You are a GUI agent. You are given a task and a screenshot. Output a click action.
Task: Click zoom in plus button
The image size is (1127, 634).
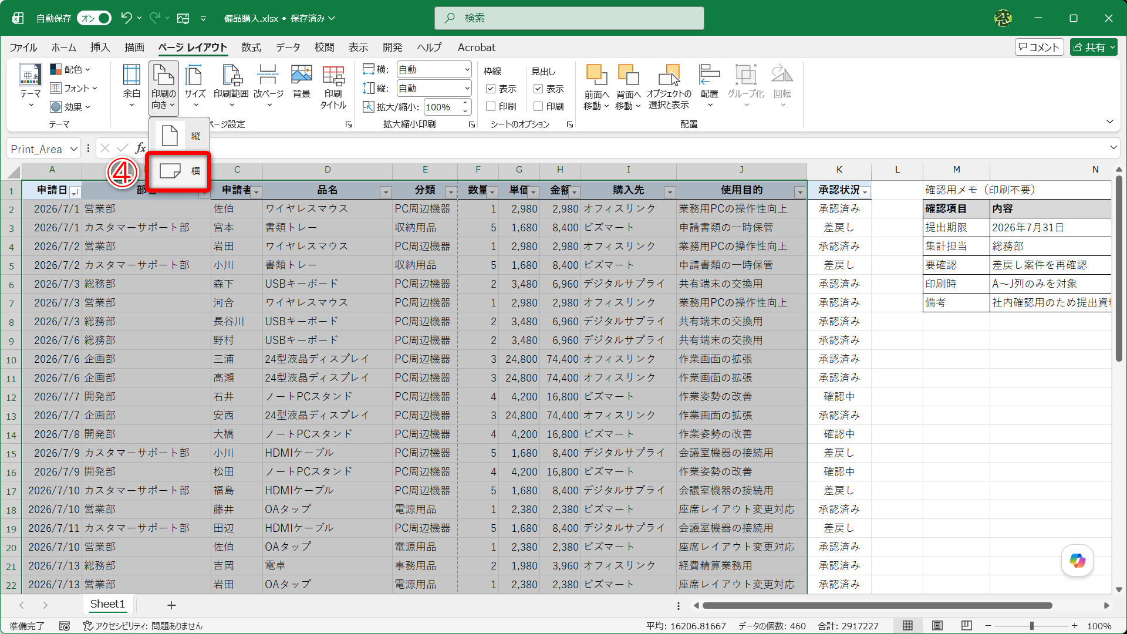click(1075, 626)
